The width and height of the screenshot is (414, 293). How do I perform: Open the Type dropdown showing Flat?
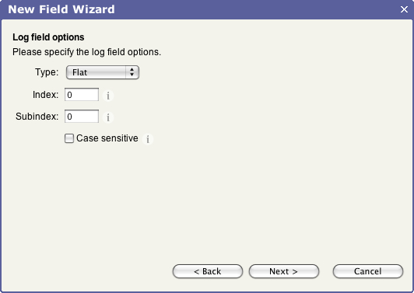(103, 72)
